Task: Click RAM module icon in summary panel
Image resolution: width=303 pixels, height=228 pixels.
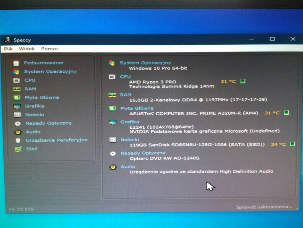Action: [112, 95]
